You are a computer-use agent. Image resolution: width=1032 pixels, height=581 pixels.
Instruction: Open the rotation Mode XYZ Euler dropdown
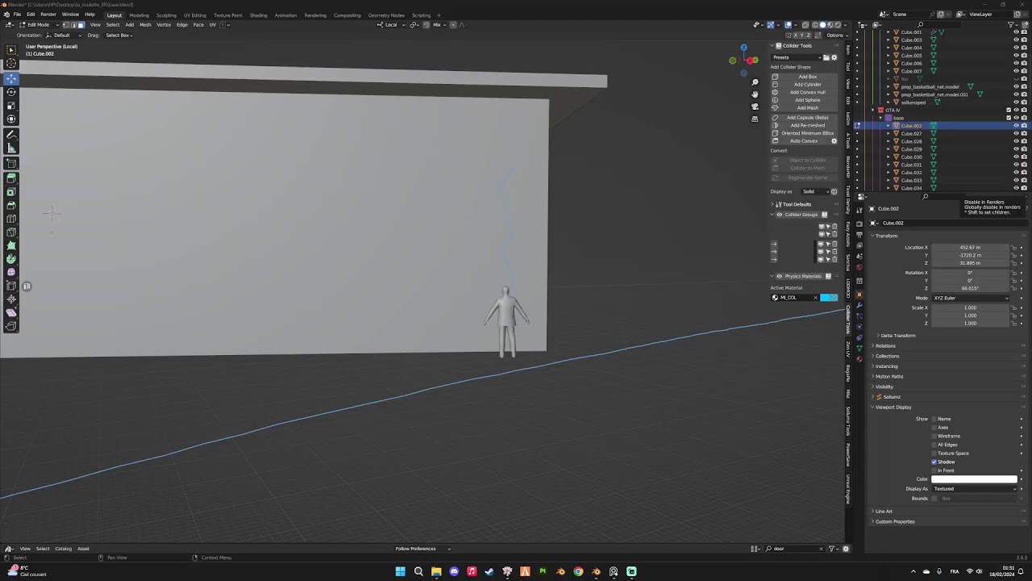click(x=971, y=298)
